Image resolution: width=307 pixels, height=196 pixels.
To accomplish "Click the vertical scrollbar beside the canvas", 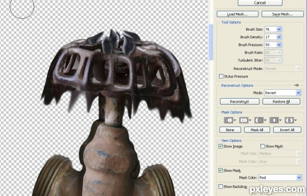I will click(x=211, y=42).
